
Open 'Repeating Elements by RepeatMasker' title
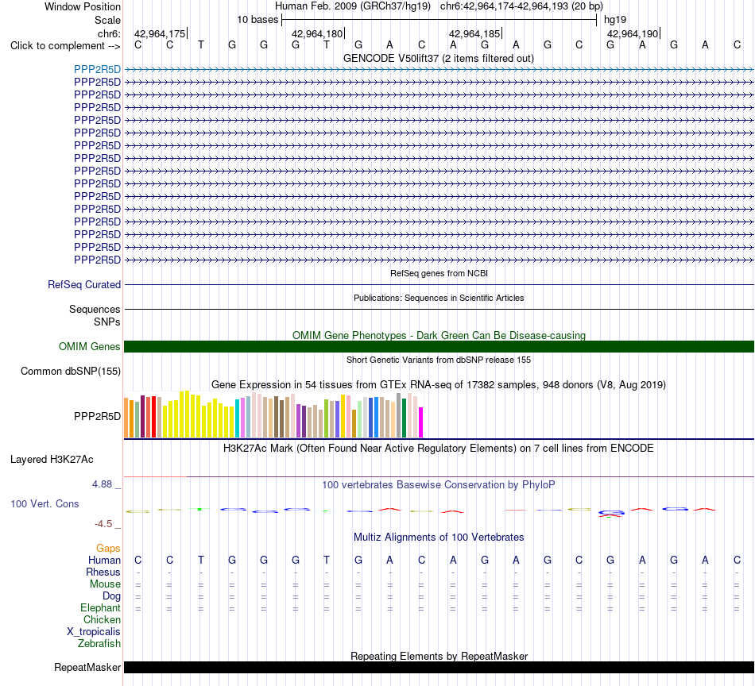click(x=439, y=656)
